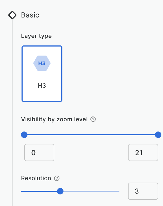Click the Resolution slider handle
Viewport: 163px width, 206px height.
click(x=60, y=191)
